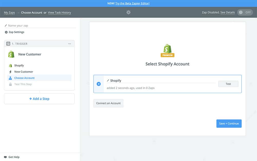Click the trigger step magnifier icon
Image resolution: width=257 pixels, height=161 pixels.
click(8, 44)
